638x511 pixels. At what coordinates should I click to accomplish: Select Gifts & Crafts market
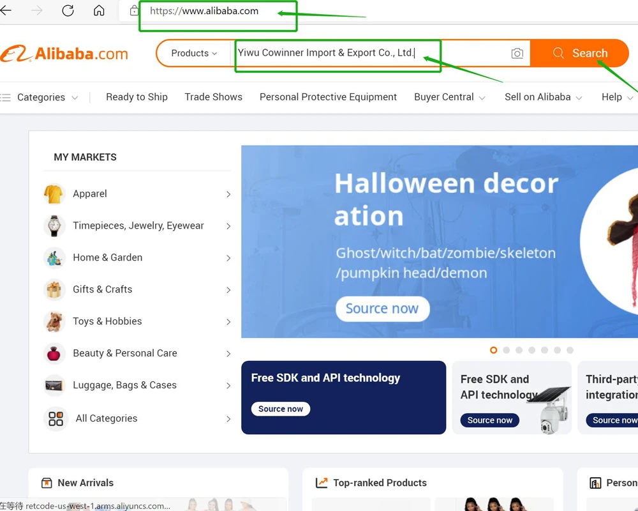[x=103, y=289]
